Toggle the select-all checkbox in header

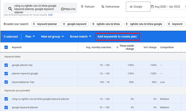(6, 47)
